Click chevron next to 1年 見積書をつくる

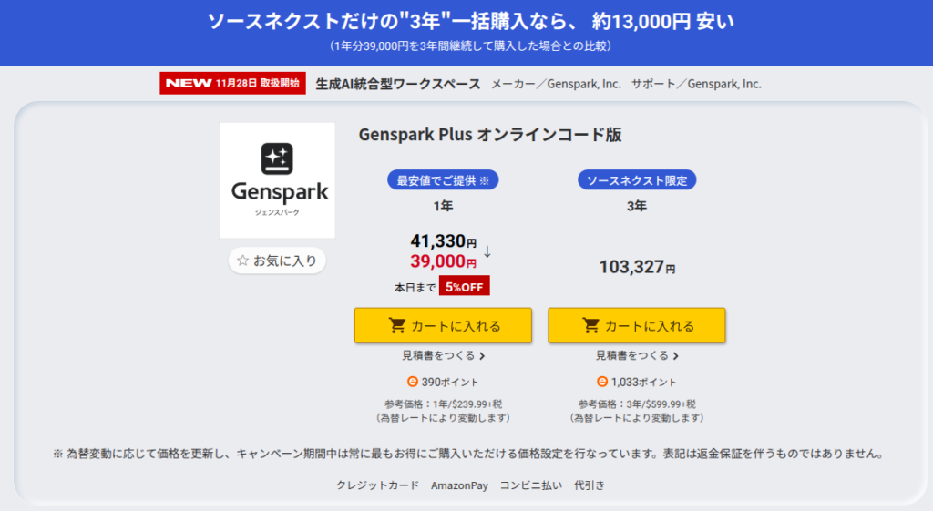pyautogui.click(x=482, y=356)
